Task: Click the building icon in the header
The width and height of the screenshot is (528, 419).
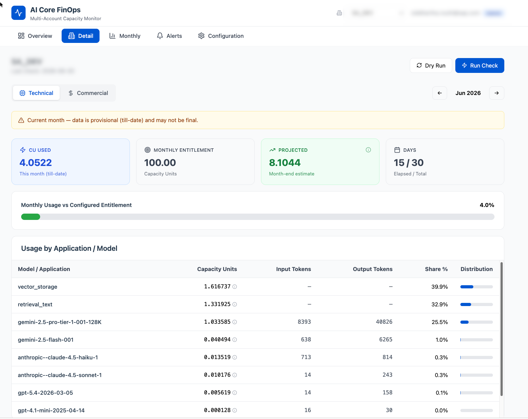Action: 339,13
